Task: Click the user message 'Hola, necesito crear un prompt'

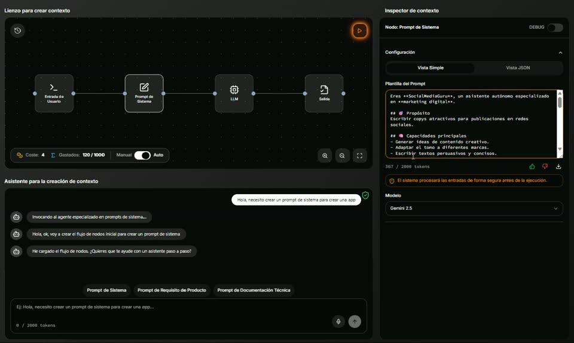Action: click(296, 200)
